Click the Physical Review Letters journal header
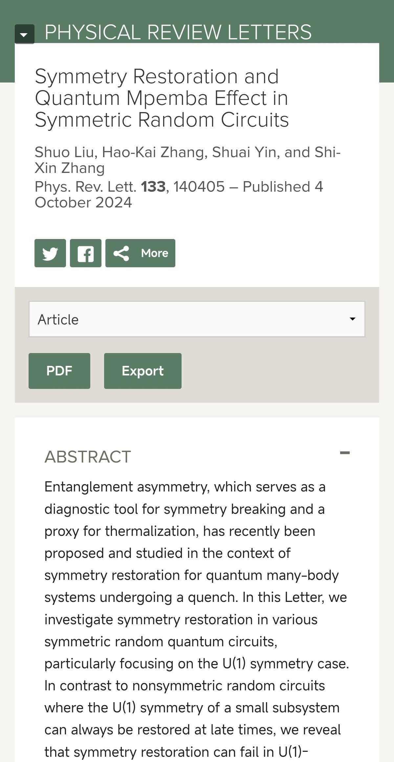Screen dimensions: 394x762 [x=178, y=32]
